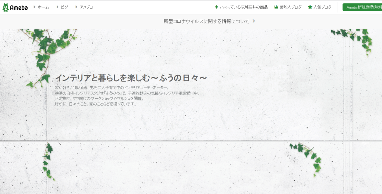Click the arrow icon beside ピグ
This screenshot has width=382, height=194.
(57, 7)
